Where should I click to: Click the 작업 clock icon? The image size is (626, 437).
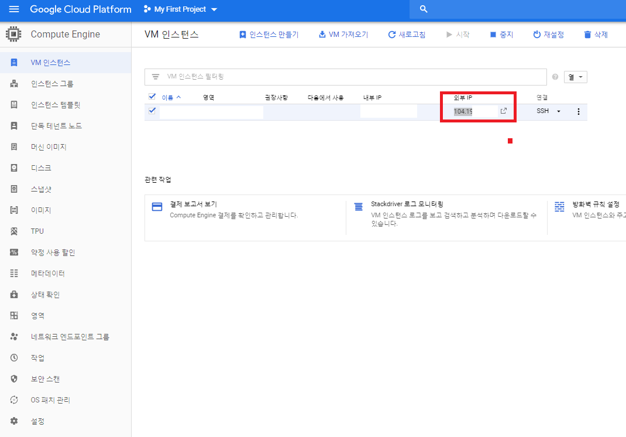point(14,358)
